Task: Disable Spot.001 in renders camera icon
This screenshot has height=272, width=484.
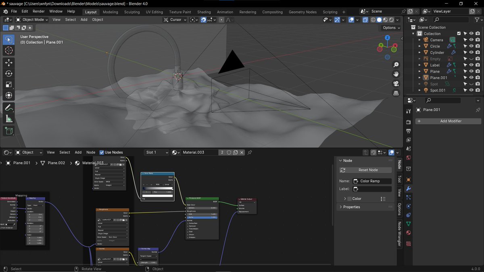Action: click(x=478, y=90)
